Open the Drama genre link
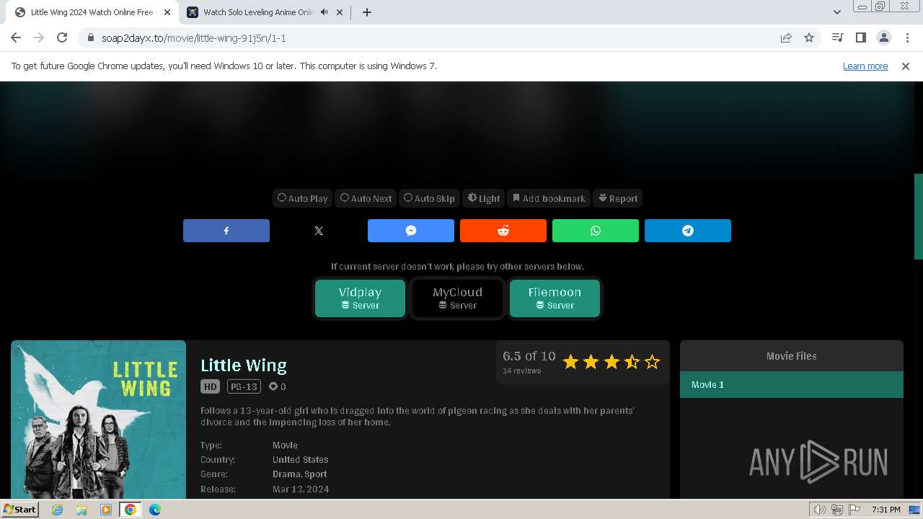Viewport: 923px width, 519px height. tap(286, 474)
